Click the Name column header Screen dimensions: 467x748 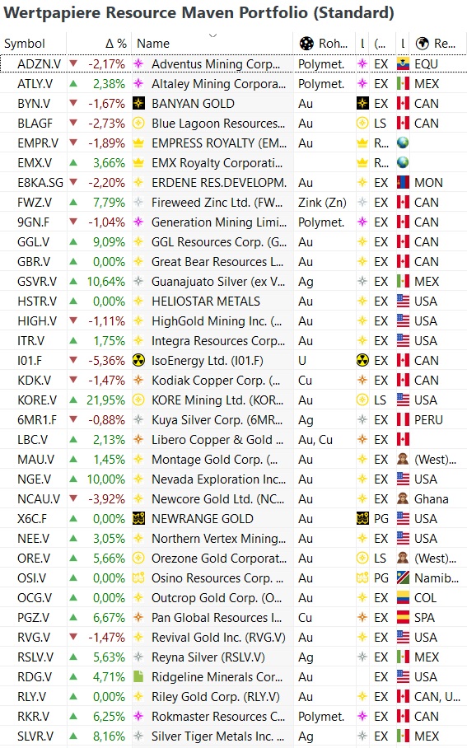(x=153, y=44)
